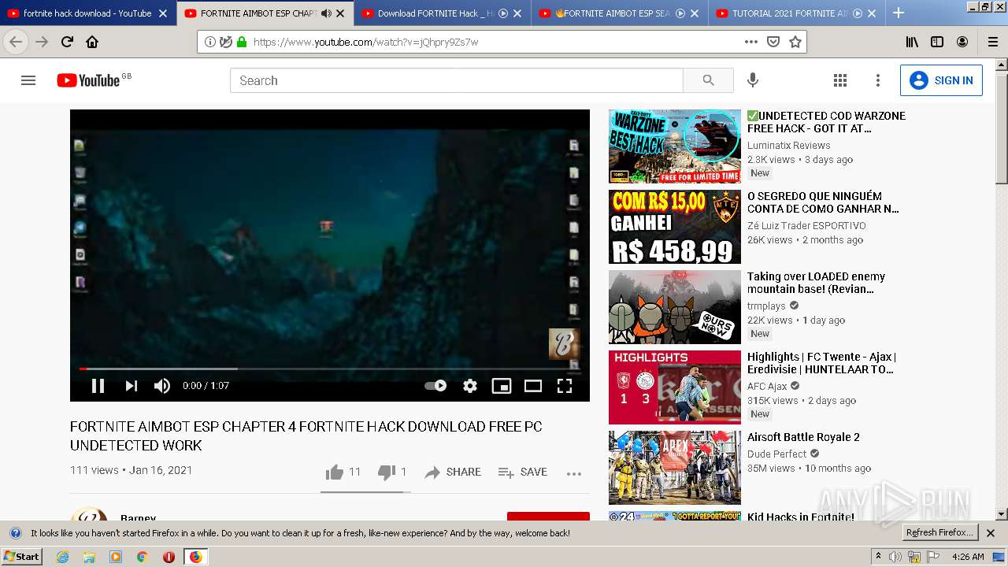Viewport: 1008px width, 567px height.
Task: Skip to the next video
Action: tap(131, 386)
